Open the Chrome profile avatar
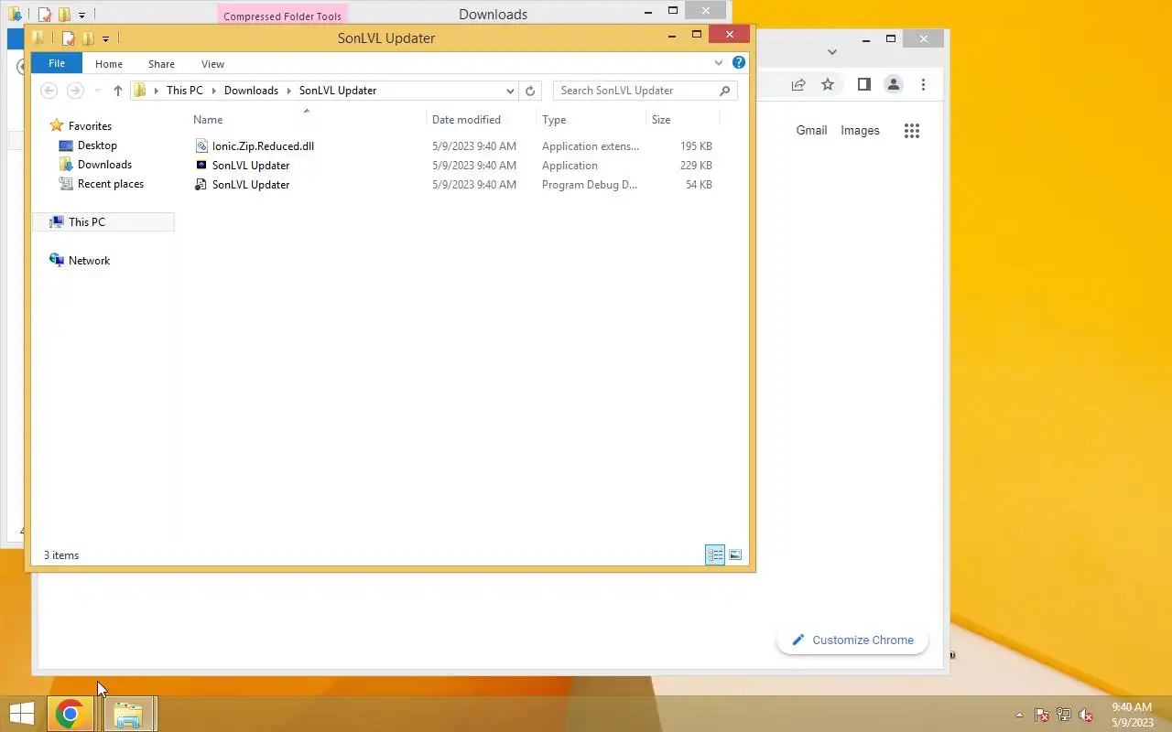This screenshot has width=1172, height=732. pyautogui.click(x=893, y=84)
